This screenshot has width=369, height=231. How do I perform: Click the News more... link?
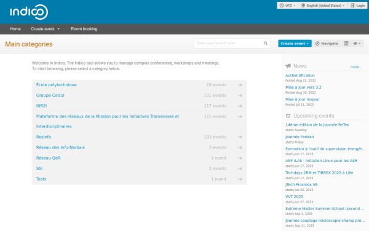356,67
